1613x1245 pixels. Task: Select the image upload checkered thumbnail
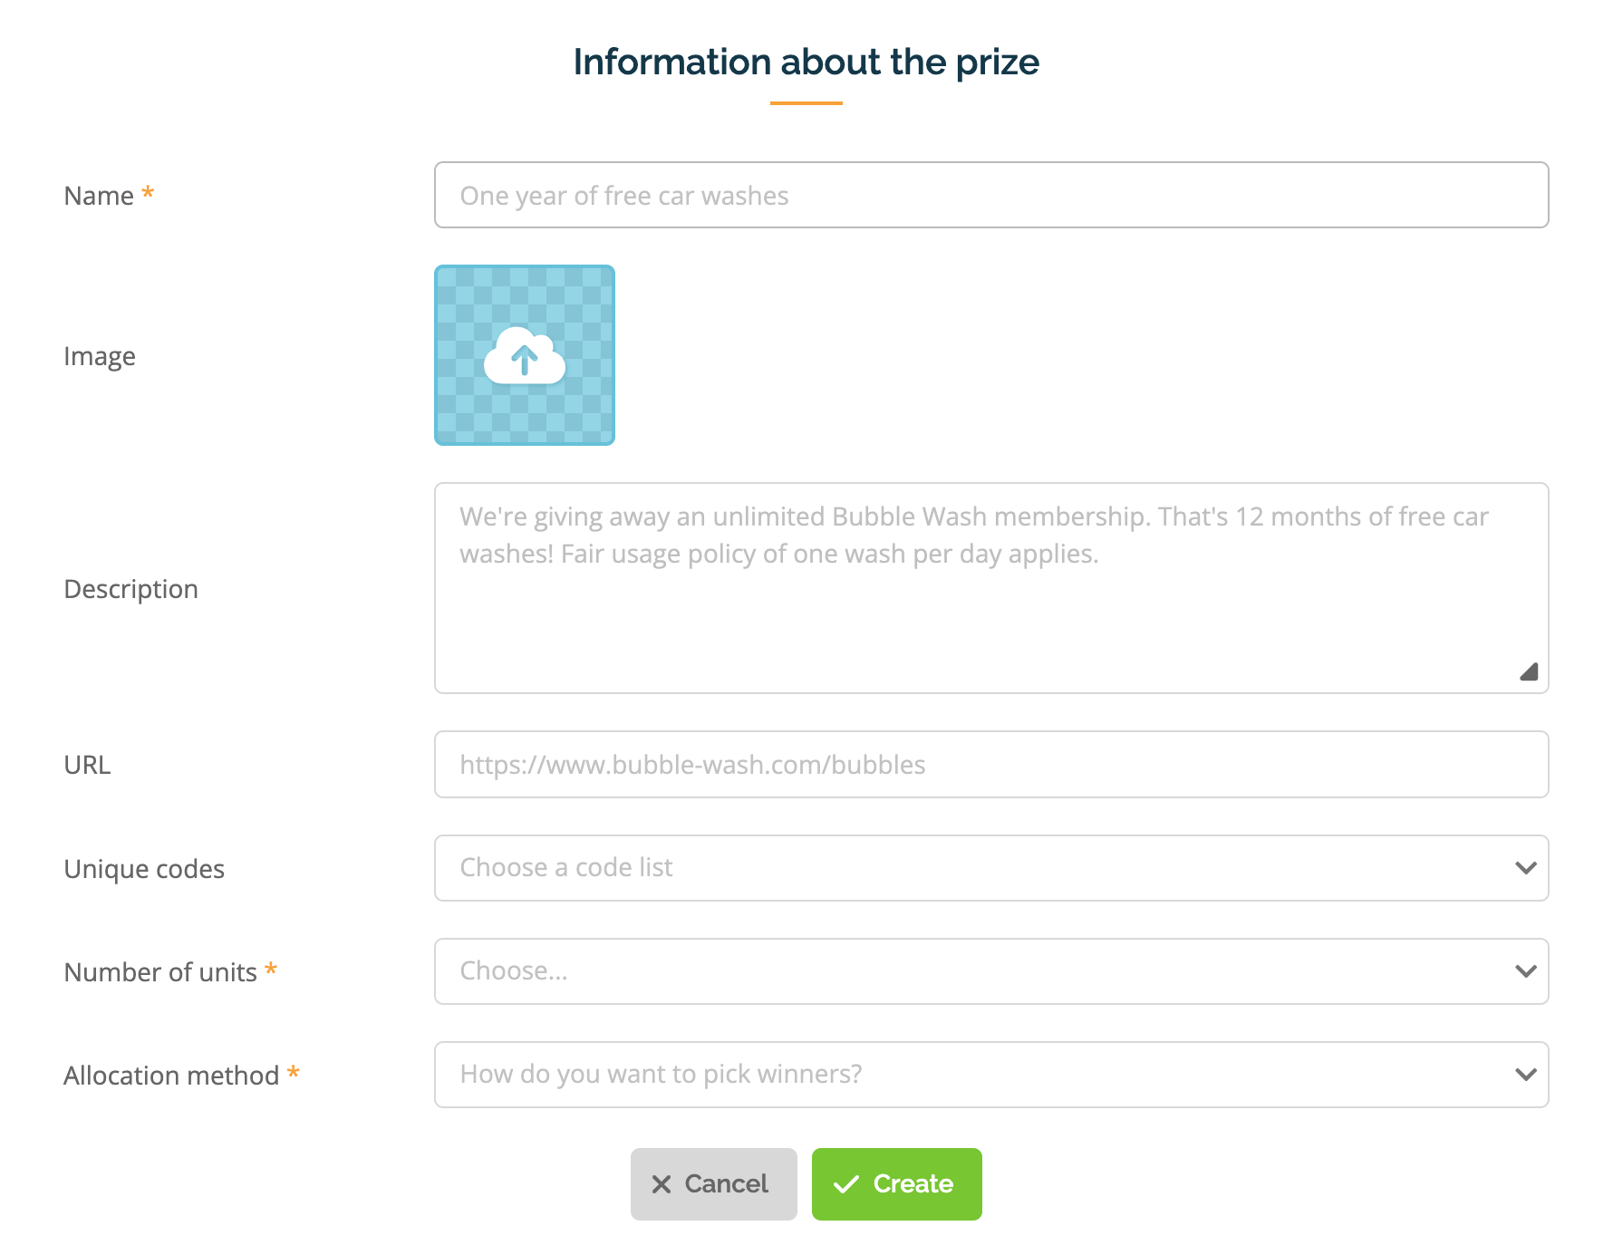pyautogui.click(x=525, y=355)
